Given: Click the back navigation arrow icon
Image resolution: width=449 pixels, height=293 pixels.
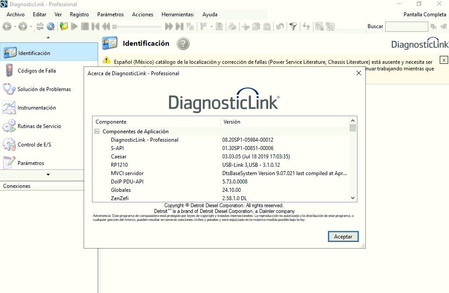Looking at the screenshot, I should [7, 26].
